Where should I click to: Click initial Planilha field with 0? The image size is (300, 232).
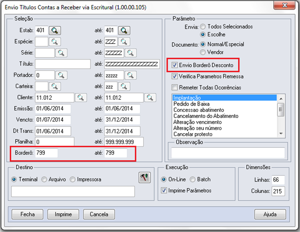(x=55, y=142)
